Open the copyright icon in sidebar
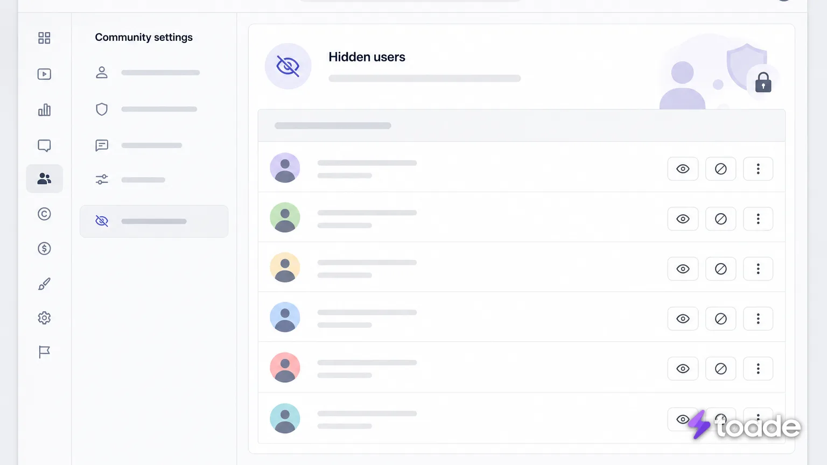This screenshot has width=827, height=465. pos(44,214)
